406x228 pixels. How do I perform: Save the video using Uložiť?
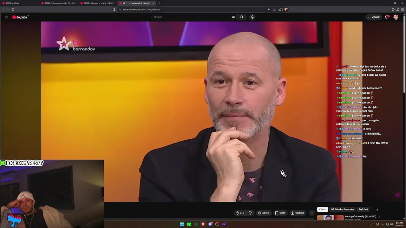(x=280, y=213)
